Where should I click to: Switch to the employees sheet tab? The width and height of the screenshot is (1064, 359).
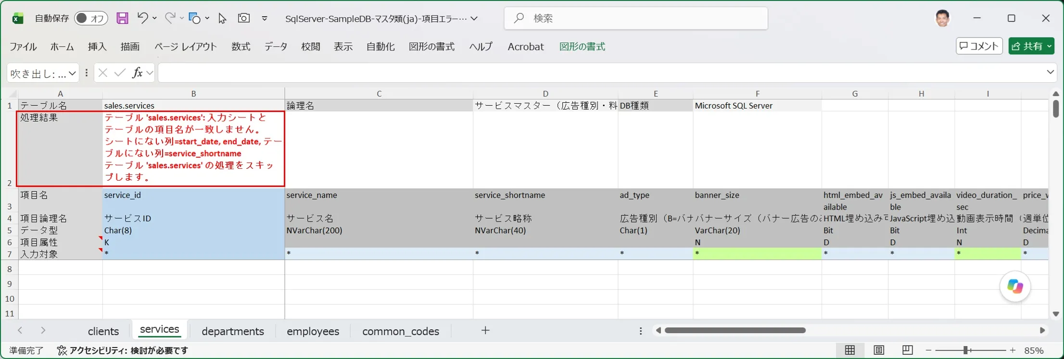pos(313,331)
